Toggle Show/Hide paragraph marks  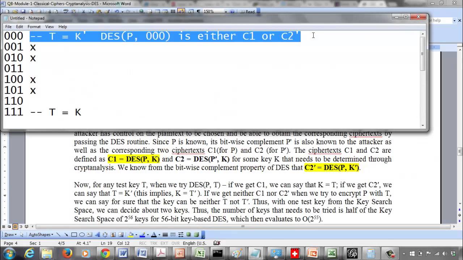tap(199, 12)
